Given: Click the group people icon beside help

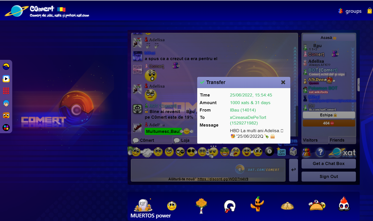Looking at the screenshot, I should pyautogui.click(x=306, y=152).
